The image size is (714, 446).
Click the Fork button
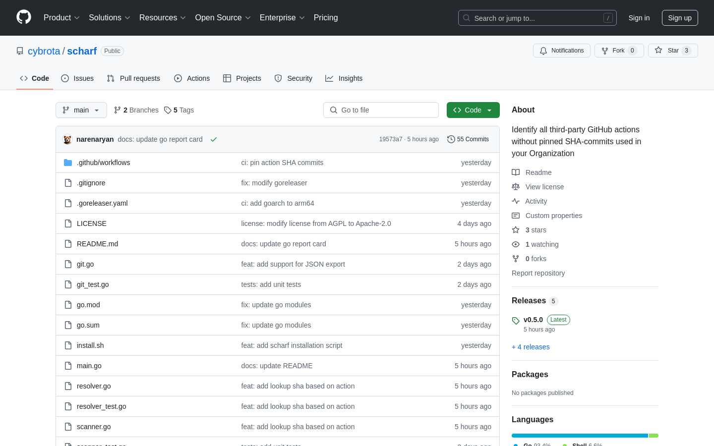(x=619, y=51)
